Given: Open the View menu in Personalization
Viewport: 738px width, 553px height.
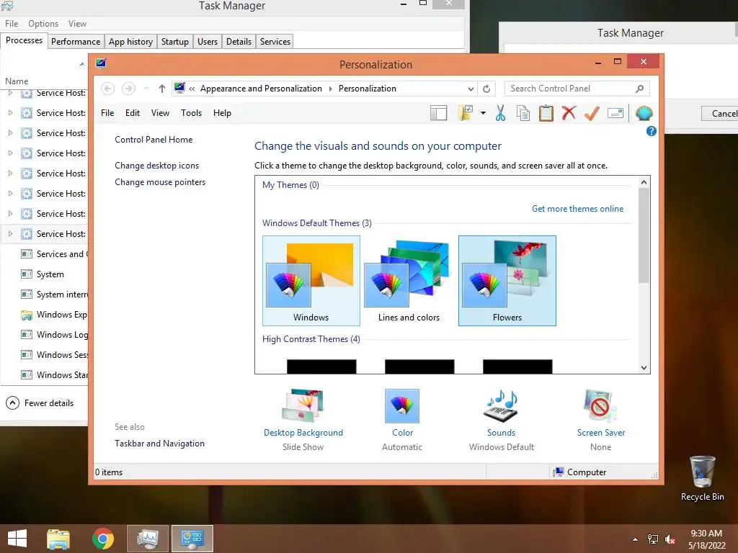Looking at the screenshot, I should click(160, 113).
